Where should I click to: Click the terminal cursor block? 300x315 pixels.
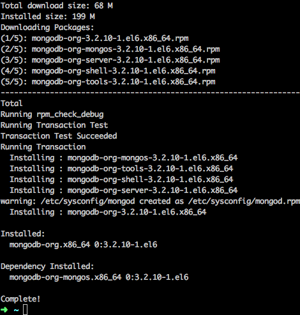(x=25, y=309)
